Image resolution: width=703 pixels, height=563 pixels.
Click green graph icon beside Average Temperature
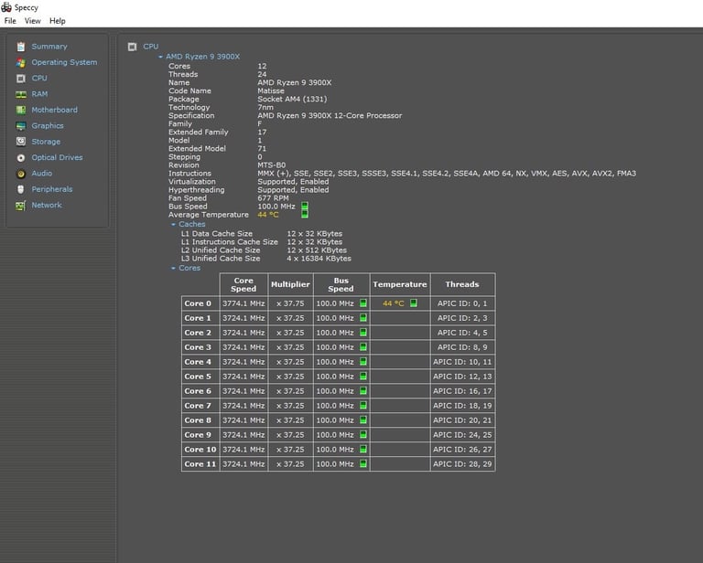pyautogui.click(x=305, y=215)
